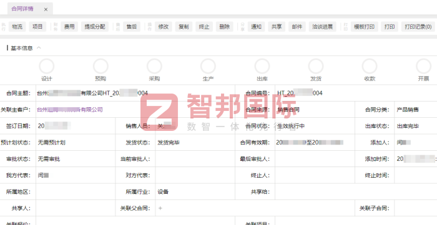Click the 添加人 name value
The width and height of the screenshot is (437, 225).
[x=403, y=142]
